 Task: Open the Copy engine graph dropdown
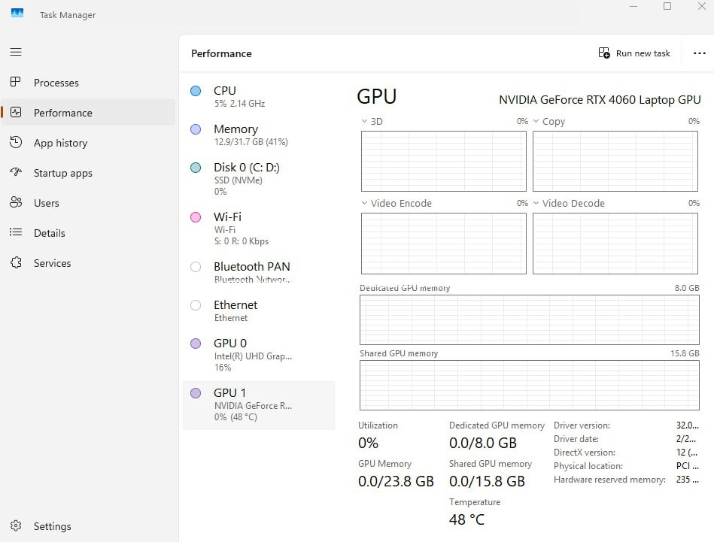pyautogui.click(x=536, y=121)
